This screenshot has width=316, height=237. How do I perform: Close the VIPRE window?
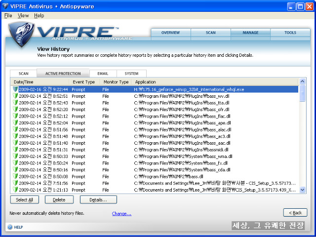pos(310,6)
